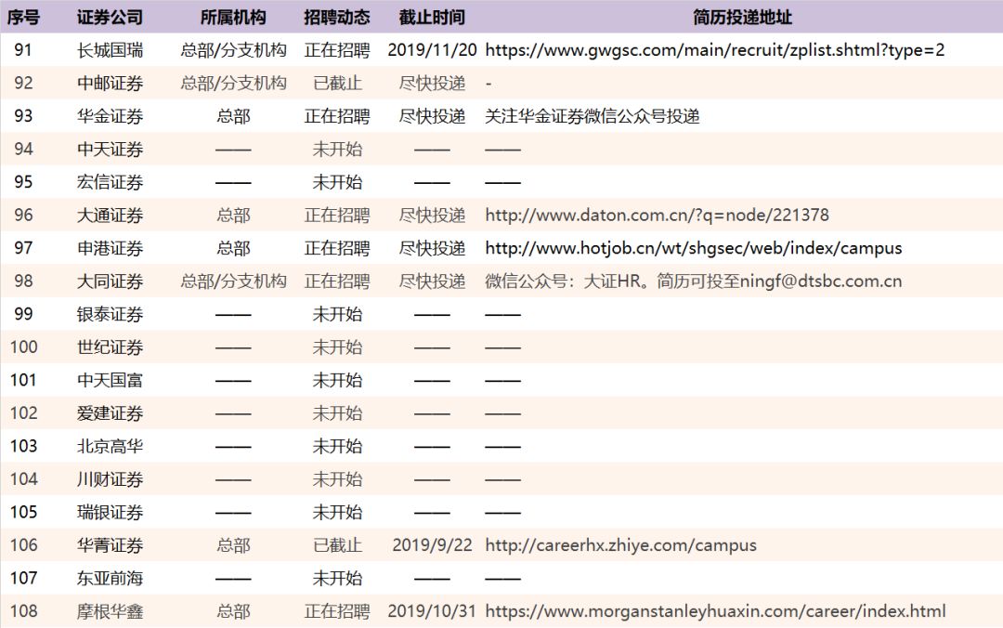1003x628 pixels.
Task: Click the company name 中天证券
Action: (110, 150)
